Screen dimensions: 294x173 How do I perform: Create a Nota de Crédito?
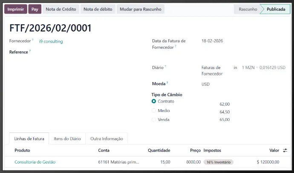[x=61, y=9]
